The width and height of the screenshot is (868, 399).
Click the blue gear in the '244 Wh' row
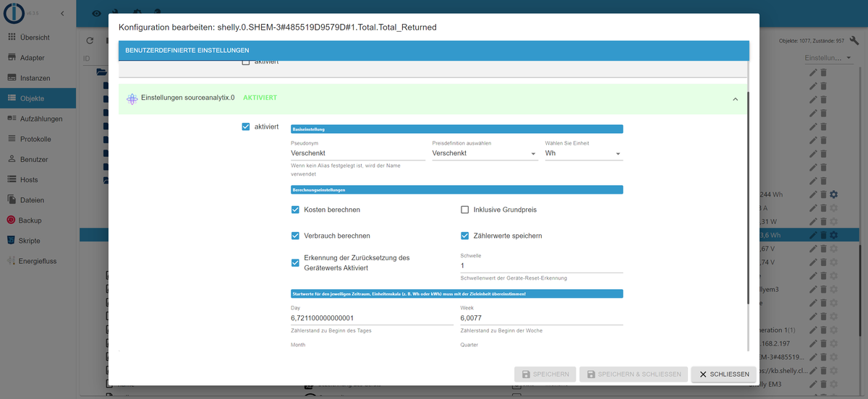tap(834, 194)
